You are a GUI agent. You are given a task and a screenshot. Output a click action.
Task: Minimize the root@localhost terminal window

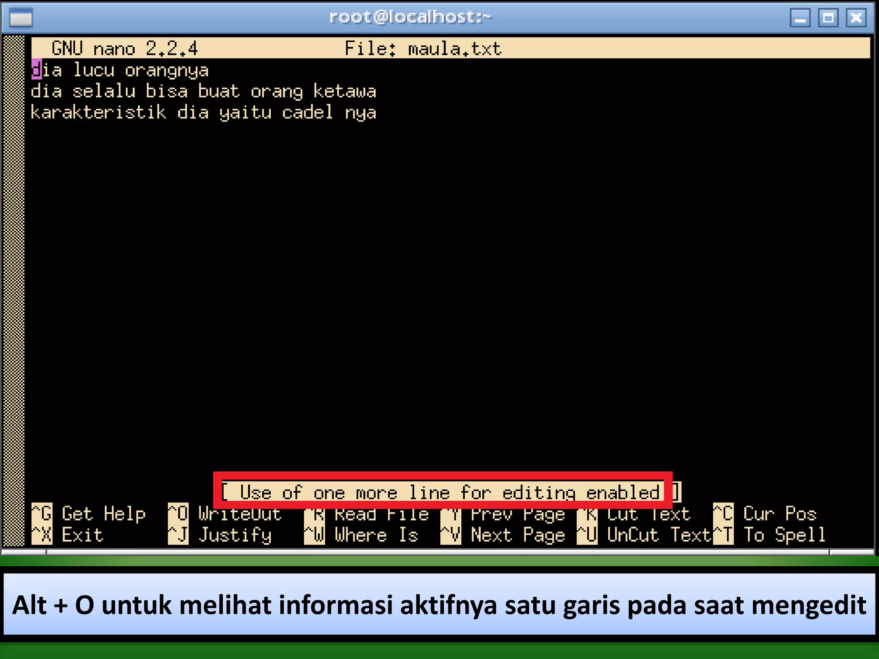pyautogui.click(x=800, y=18)
